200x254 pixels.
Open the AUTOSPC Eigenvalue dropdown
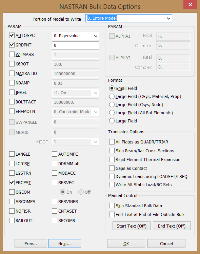click(76, 36)
